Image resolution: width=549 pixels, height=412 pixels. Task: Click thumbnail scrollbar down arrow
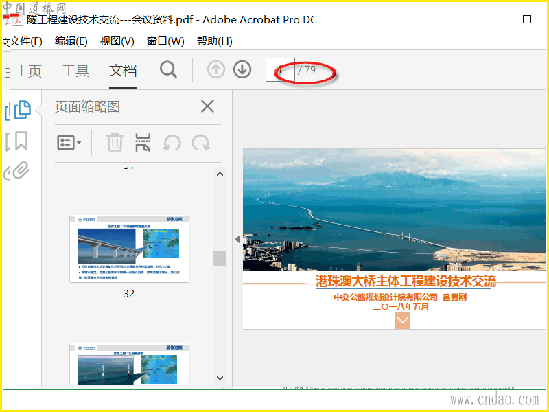[x=220, y=378]
